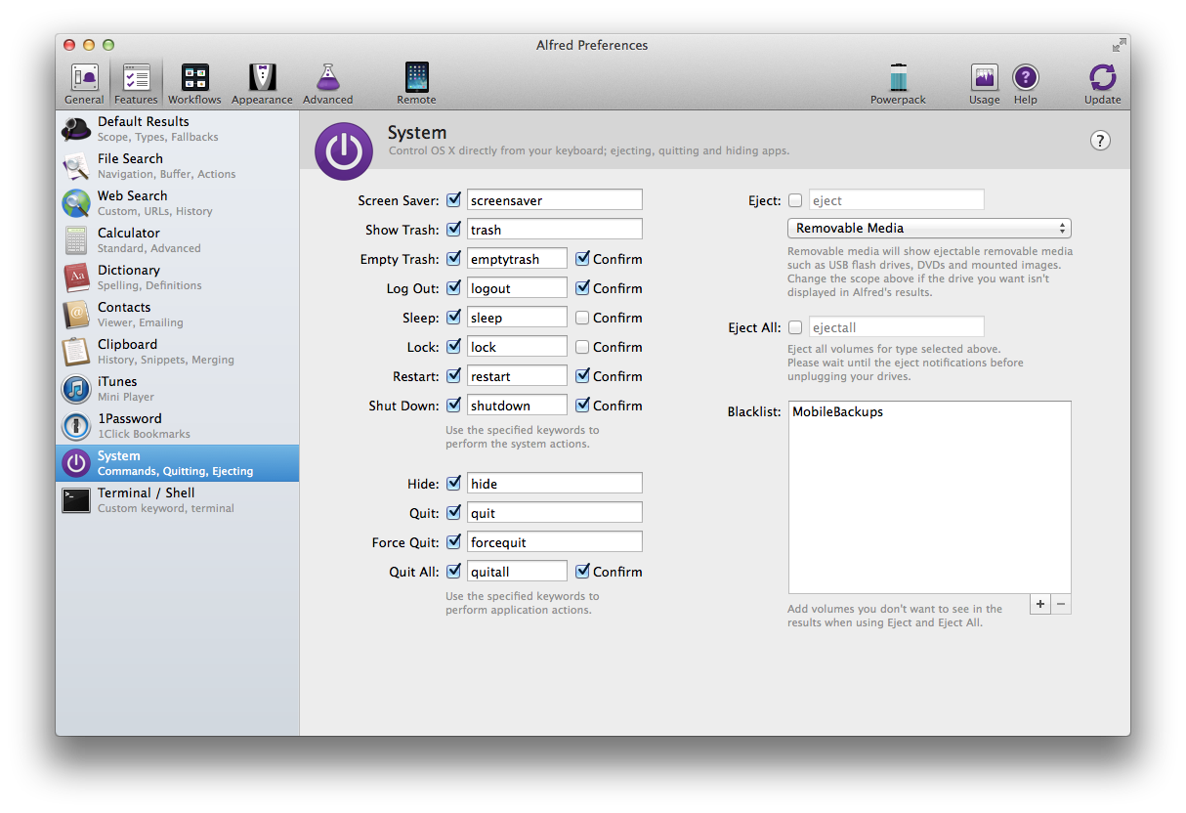The height and width of the screenshot is (813, 1186).
Task: Click the Update arrows icon
Action: click(x=1103, y=78)
